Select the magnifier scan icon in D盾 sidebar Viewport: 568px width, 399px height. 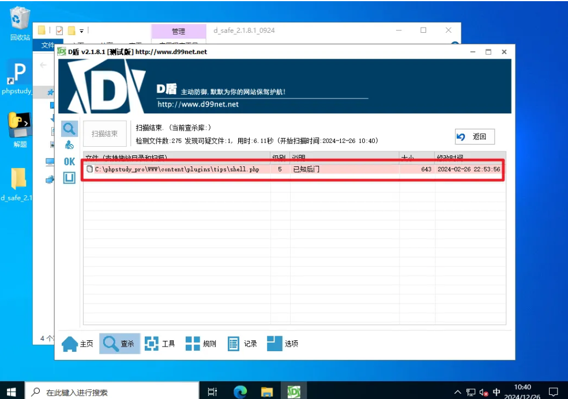[69, 129]
